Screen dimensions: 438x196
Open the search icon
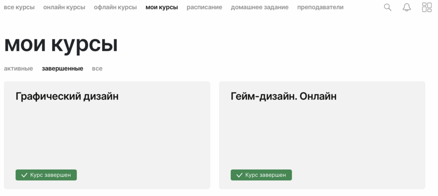point(387,7)
